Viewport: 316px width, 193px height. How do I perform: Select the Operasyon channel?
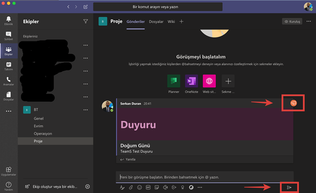click(43, 133)
